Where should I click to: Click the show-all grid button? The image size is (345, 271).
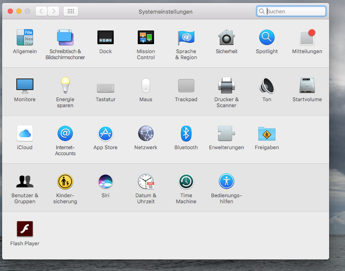[71, 12]
